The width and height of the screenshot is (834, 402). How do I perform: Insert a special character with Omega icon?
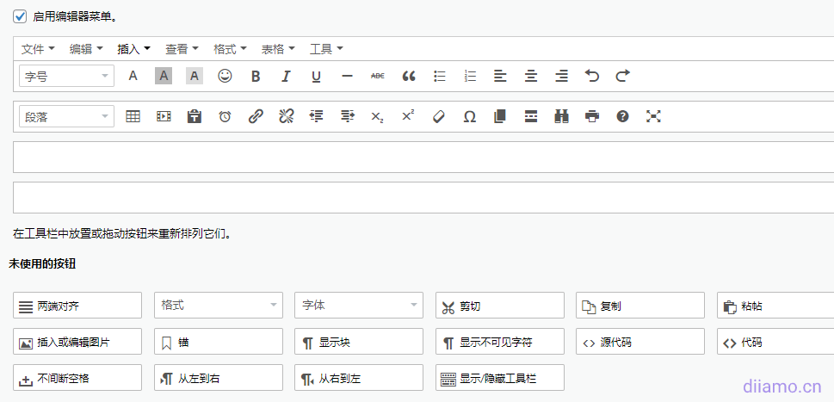(x=469, y=116)
